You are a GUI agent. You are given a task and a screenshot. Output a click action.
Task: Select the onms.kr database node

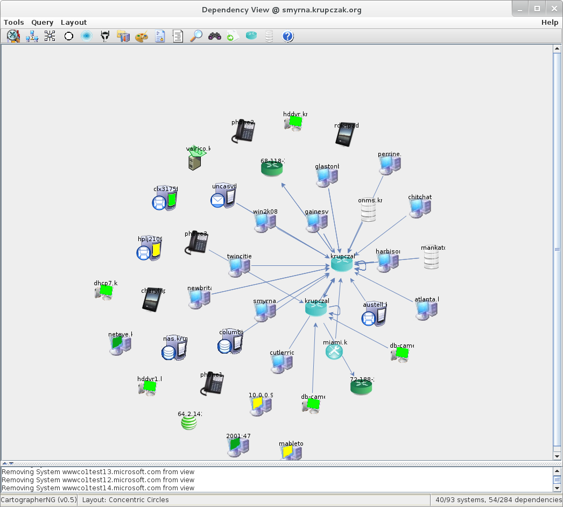[x=369, y=213]
